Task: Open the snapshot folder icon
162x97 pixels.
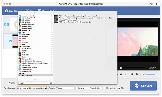Action: pos(137,74)
